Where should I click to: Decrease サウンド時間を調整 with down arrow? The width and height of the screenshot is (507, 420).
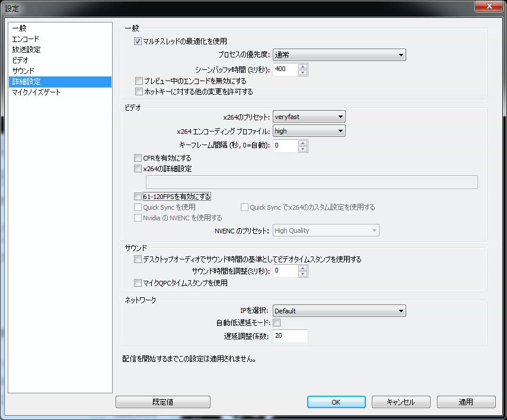click(x=302, y=274)
